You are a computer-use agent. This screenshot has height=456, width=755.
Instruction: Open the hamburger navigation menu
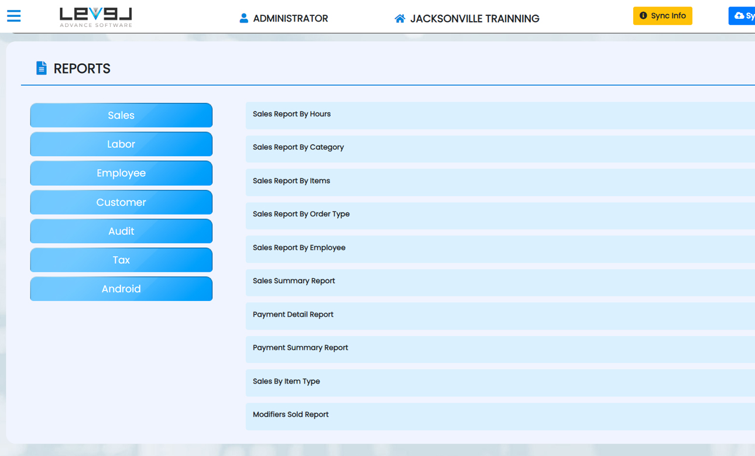click(13, 16)
